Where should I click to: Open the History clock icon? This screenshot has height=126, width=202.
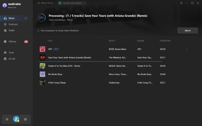[5, 41]
